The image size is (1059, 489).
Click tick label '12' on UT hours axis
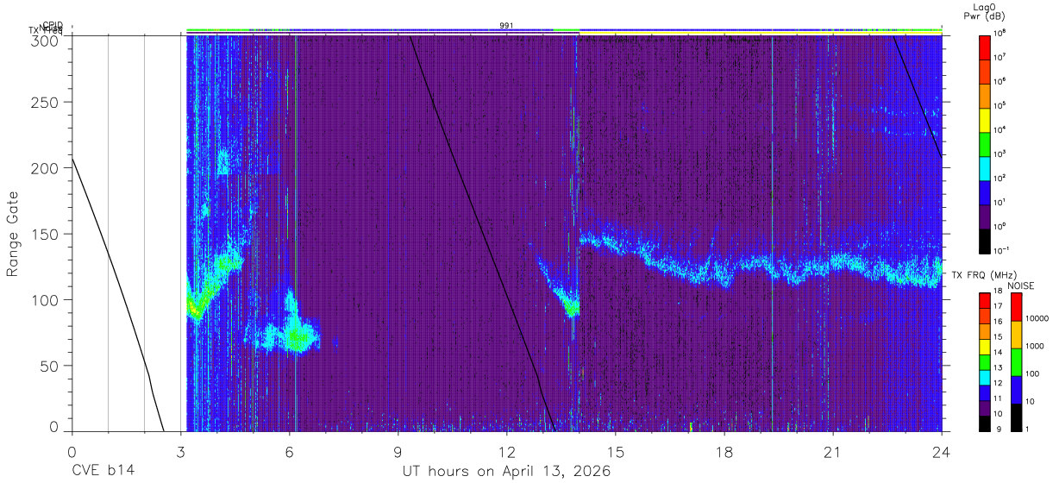pos(506,453)
